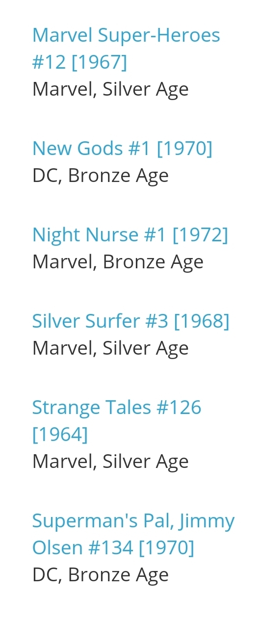Click 'Marvel, Silver Age' under Marvel Super-Heroes
This screenshot has height=621, width=260.
[x=110, y=89]
